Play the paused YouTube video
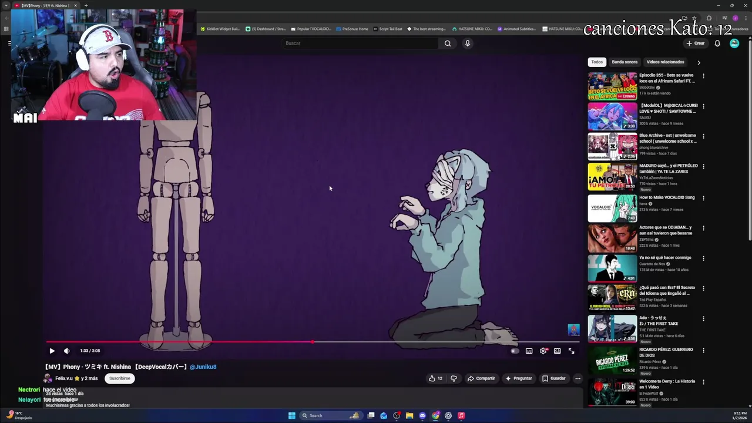The image size is (752, 423). 52,351
